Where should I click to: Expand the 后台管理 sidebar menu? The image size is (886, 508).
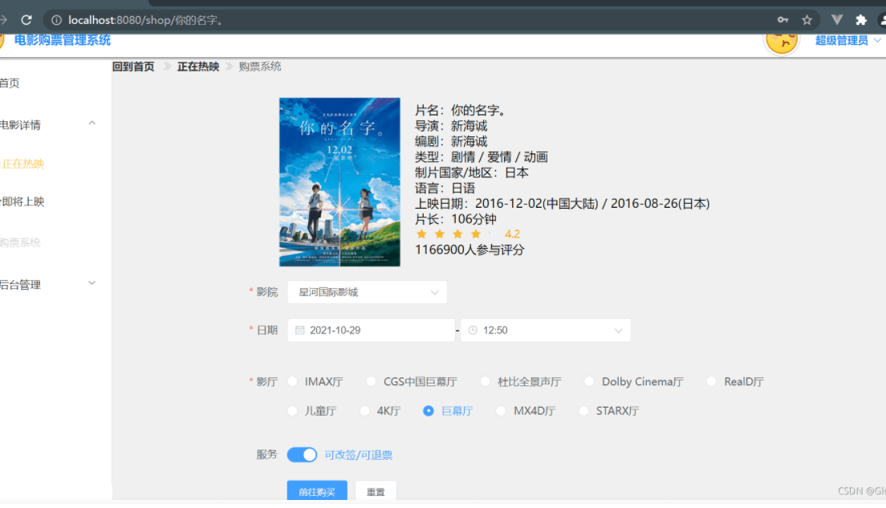tap(48, 284)
